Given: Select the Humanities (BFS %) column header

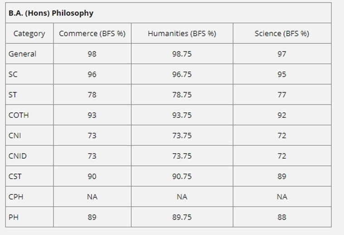Looking at the screenshot, I should pos(182,33).
